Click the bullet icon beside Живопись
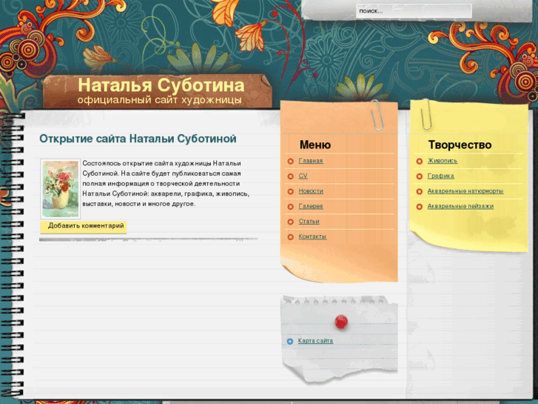This screenshot has height=404, width=538. 420,161
